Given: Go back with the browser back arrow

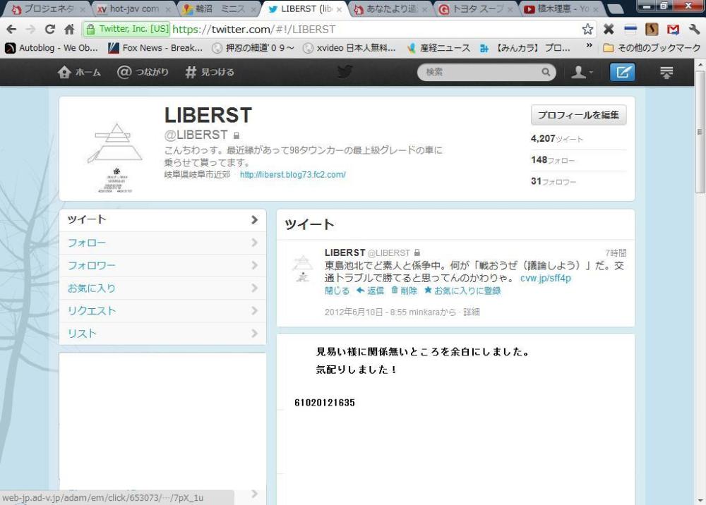Looking at the screenshot, I should (x=11, y=30).
